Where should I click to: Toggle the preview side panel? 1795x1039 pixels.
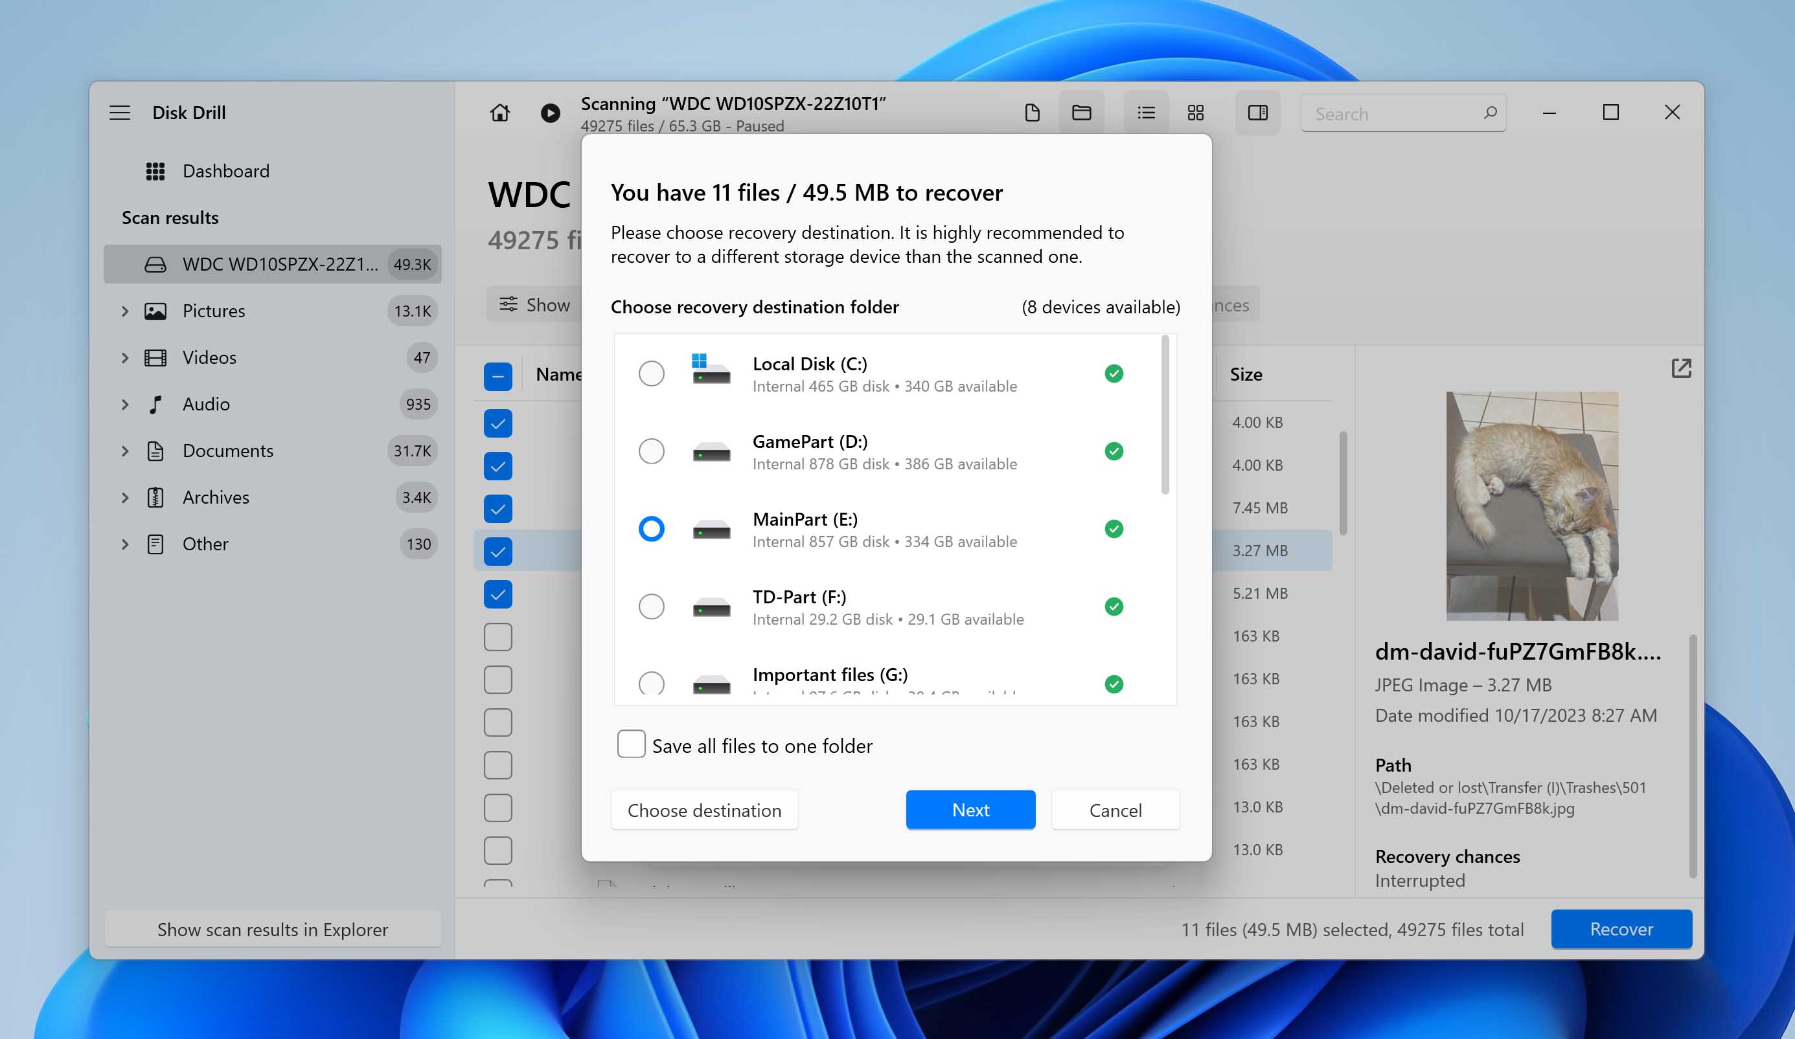[1258, 113]
